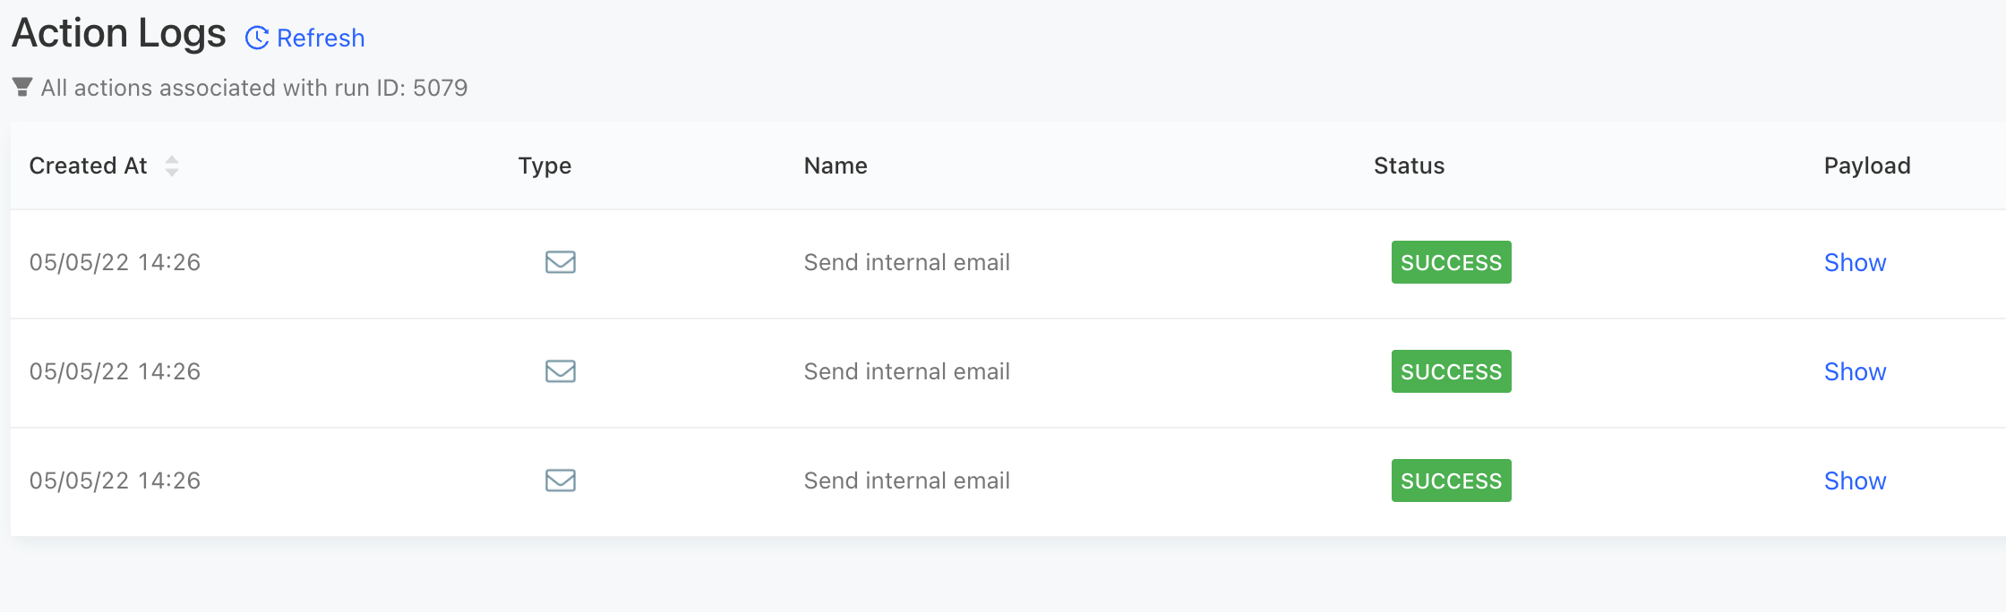The height and width of the screenshot is (612, 2006).
Task: Click the Payload column header
Action: [1867, 166]
